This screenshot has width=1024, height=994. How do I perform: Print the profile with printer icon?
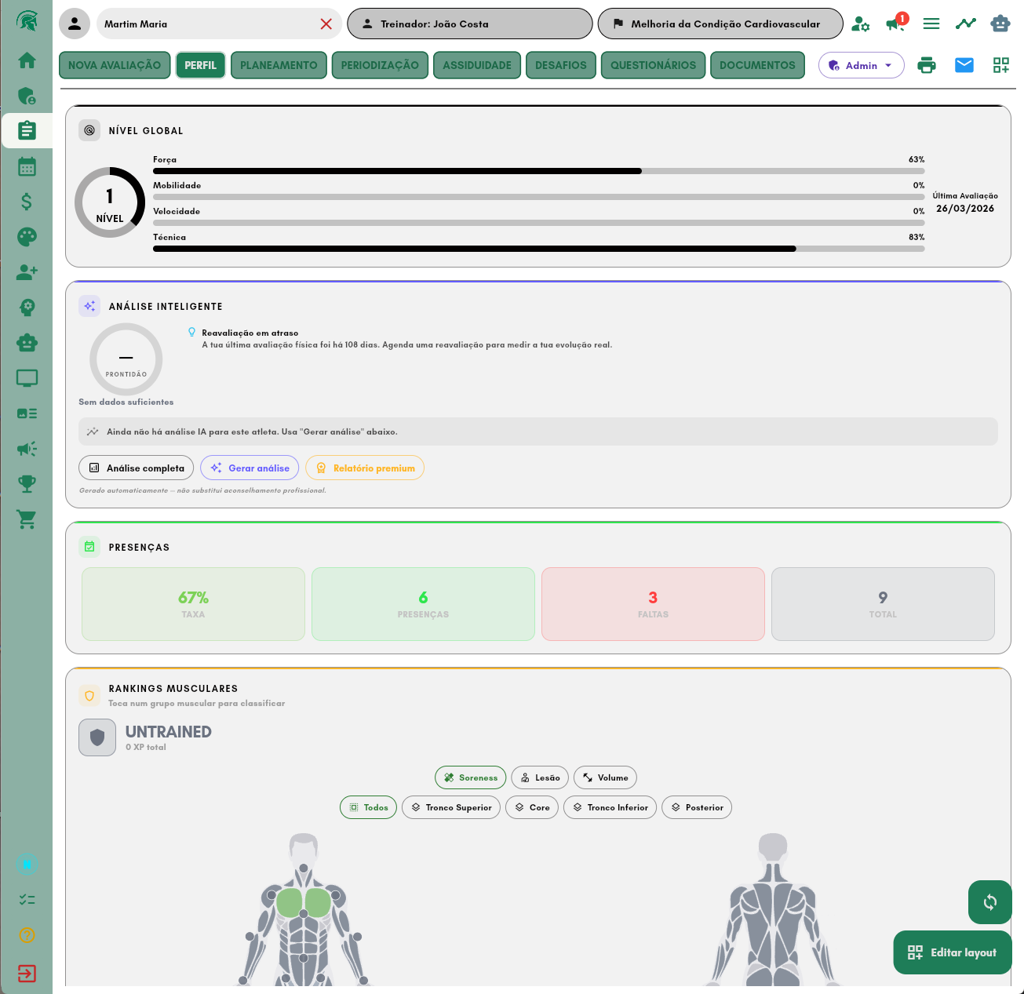pyautogui.click(x=927, y=65)
